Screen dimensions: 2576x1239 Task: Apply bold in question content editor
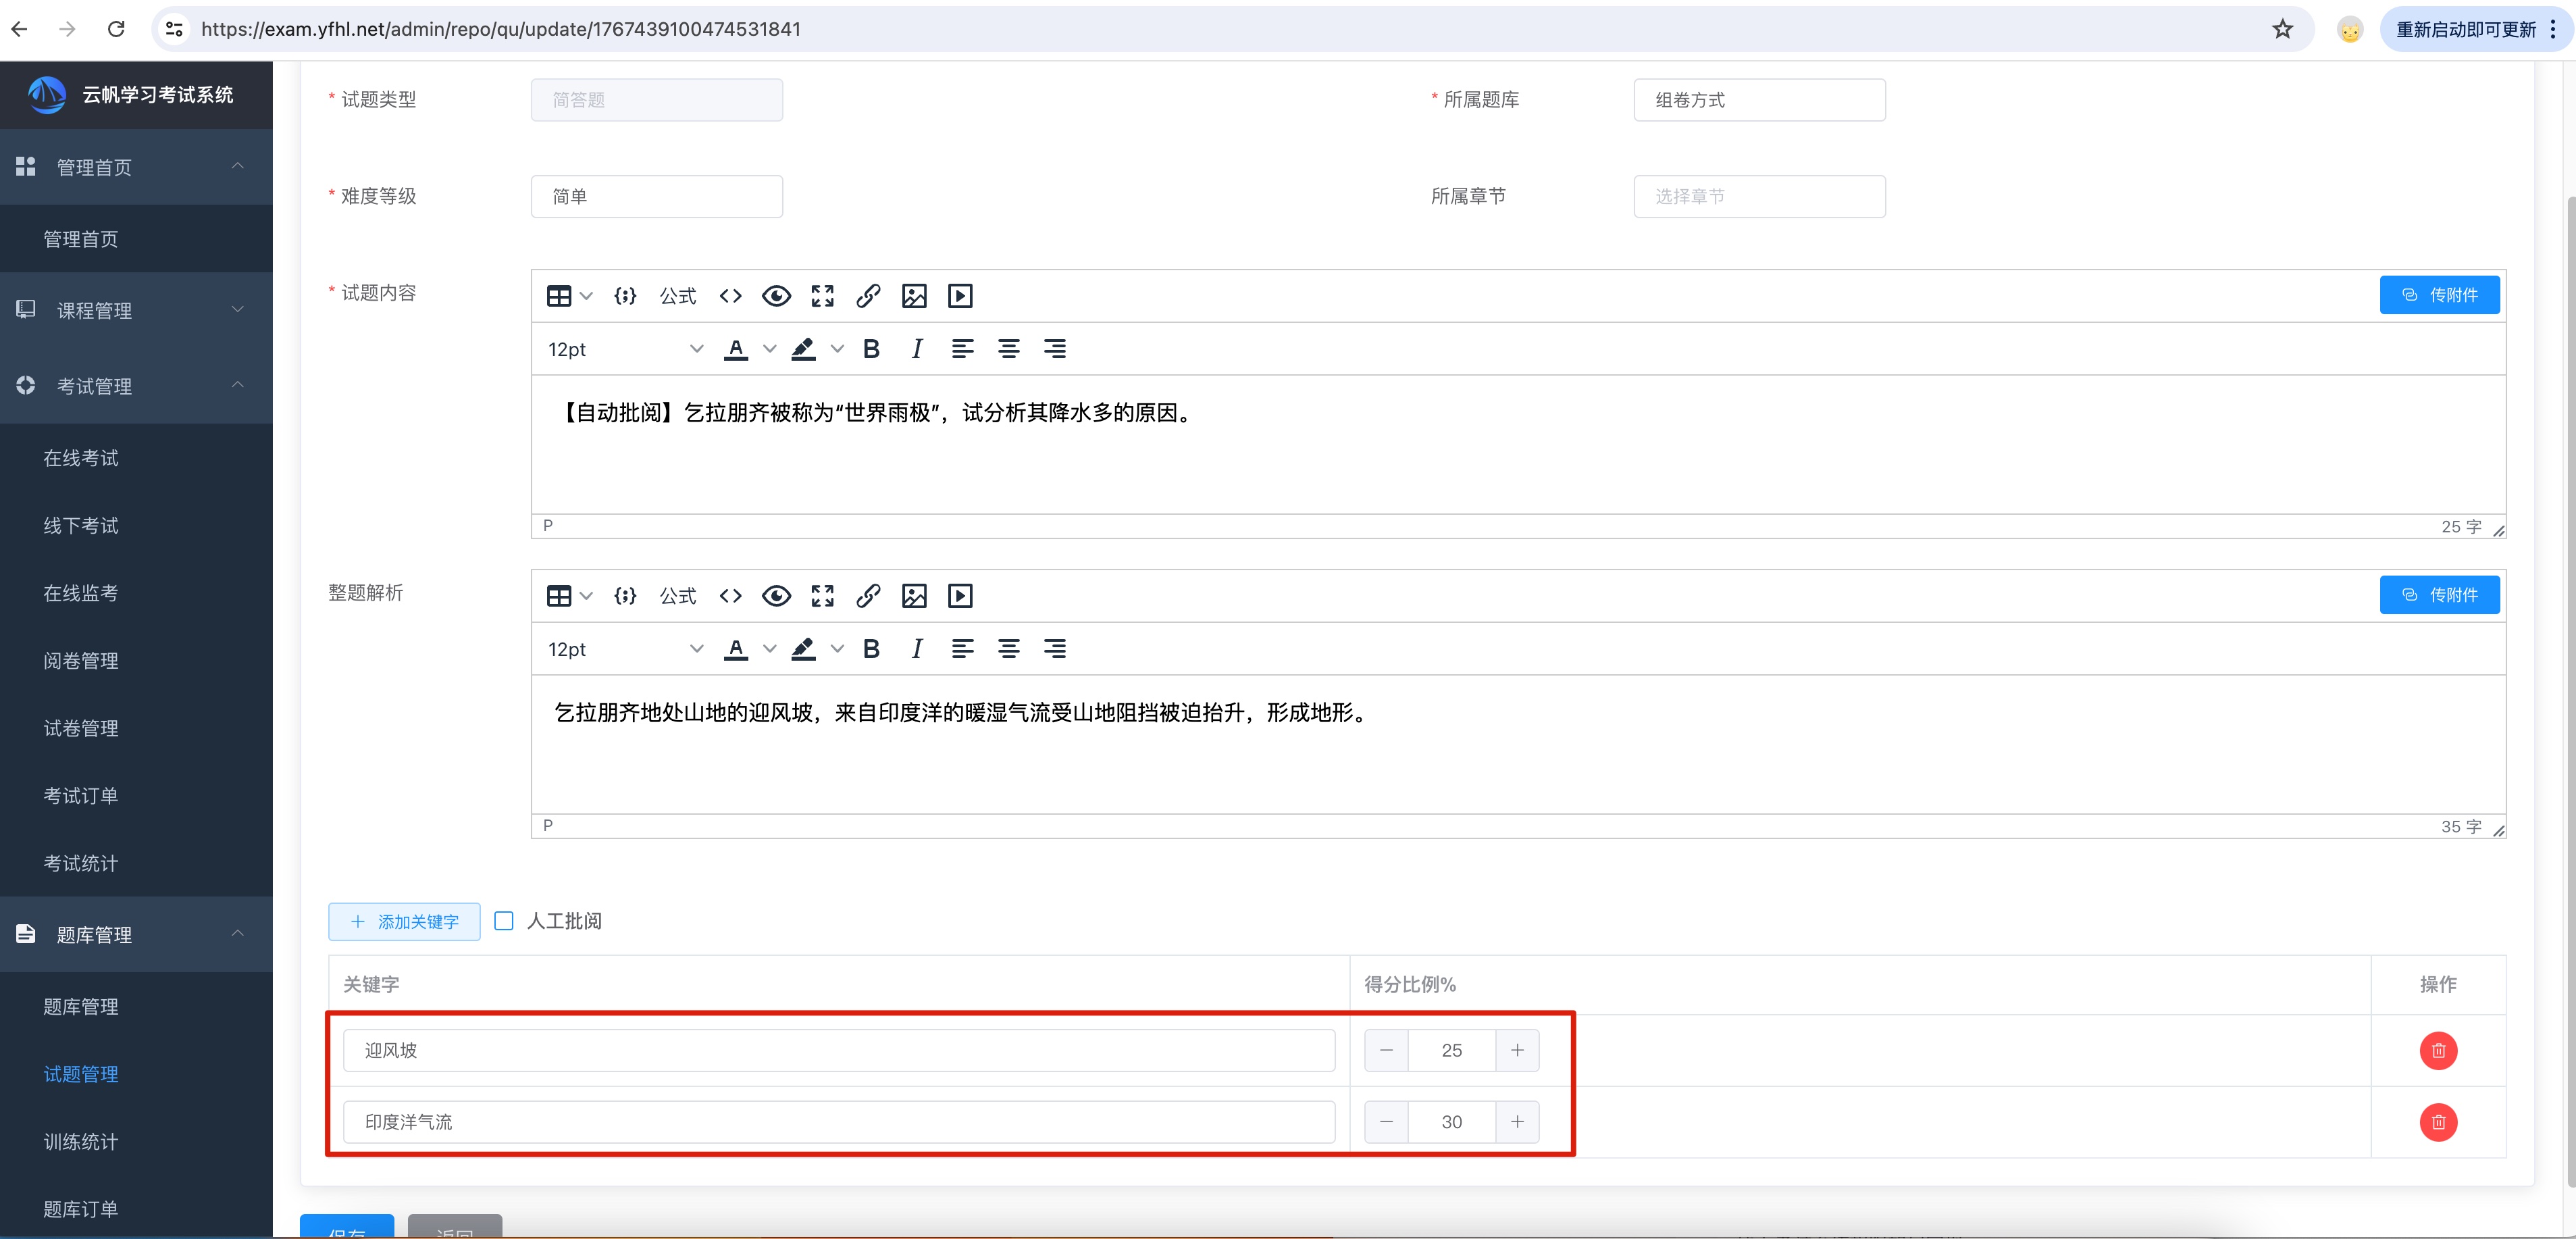871,349
